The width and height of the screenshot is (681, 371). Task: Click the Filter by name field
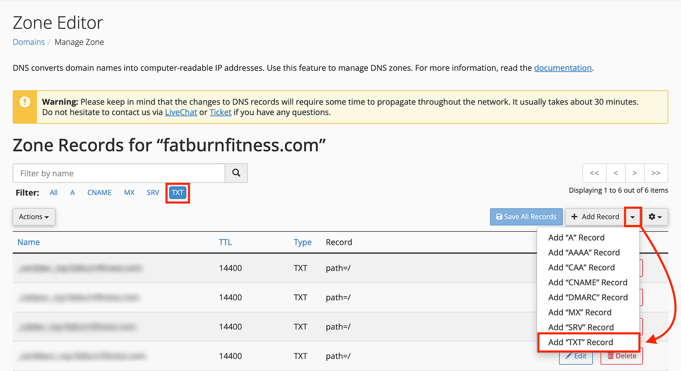point(119,173)
